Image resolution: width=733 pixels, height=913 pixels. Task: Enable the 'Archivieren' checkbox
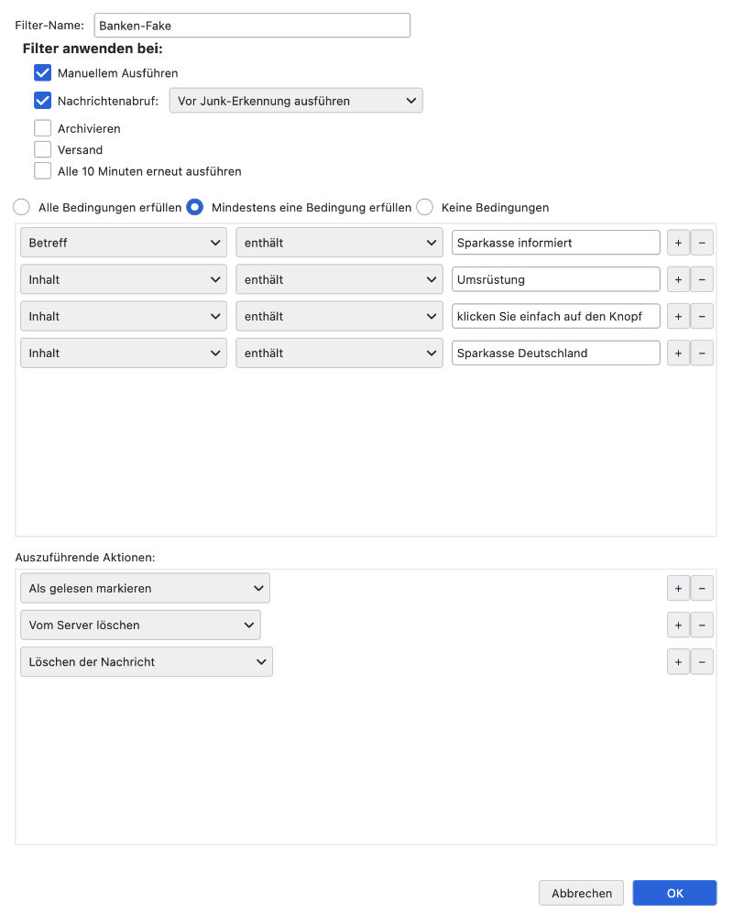[x=42, y=128]
